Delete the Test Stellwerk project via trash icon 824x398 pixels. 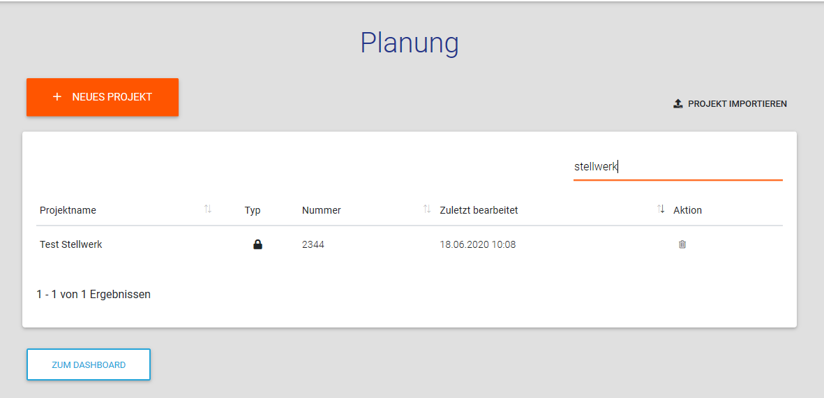tap(682, 244)
